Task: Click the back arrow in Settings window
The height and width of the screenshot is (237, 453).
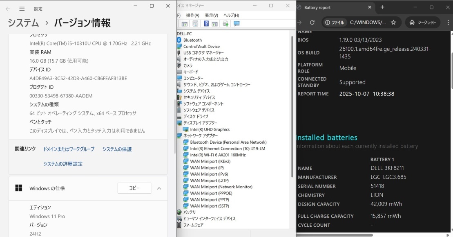Action: (x=8, y=9)
